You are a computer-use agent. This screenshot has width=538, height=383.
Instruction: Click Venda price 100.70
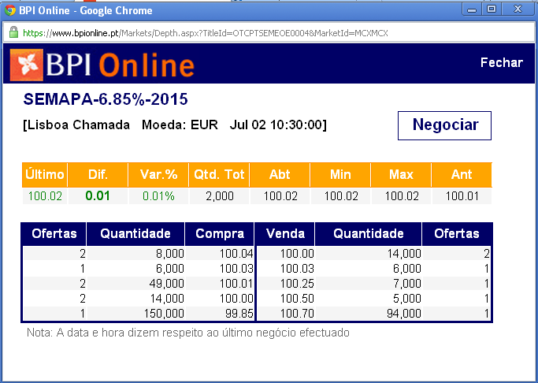(297, 314)
